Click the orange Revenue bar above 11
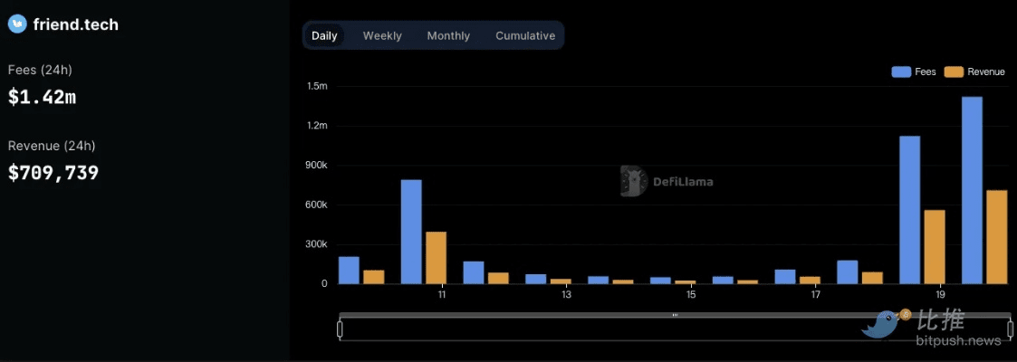The image size is (1017, 362). pyautogui.click(x=436, y=258)
